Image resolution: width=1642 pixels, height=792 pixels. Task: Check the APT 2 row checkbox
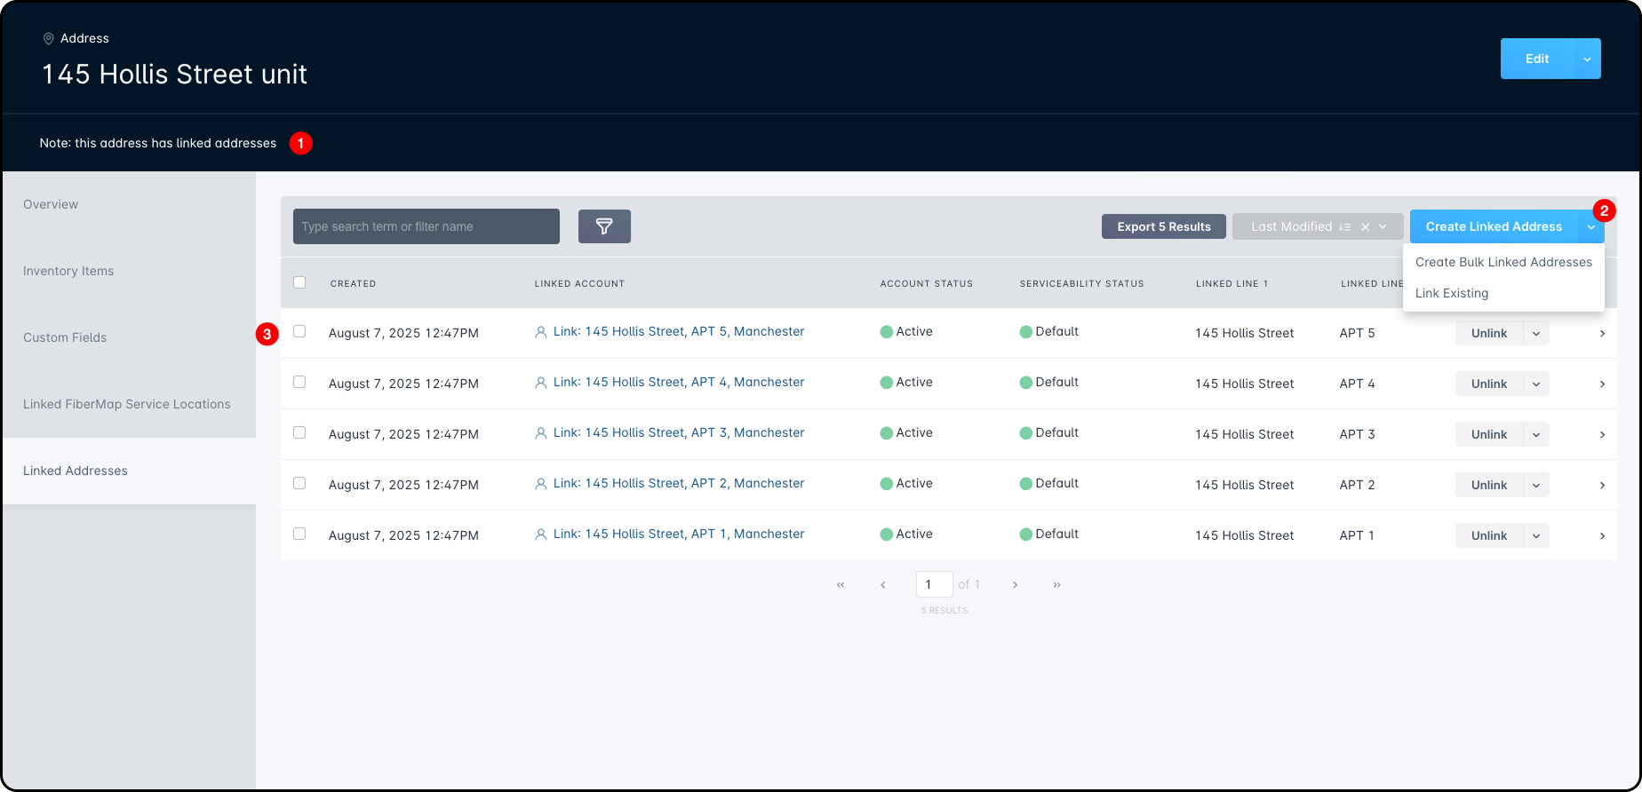299,483
